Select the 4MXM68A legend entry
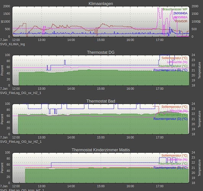This screenshot has height=191, width=203. tap(180, 17)
